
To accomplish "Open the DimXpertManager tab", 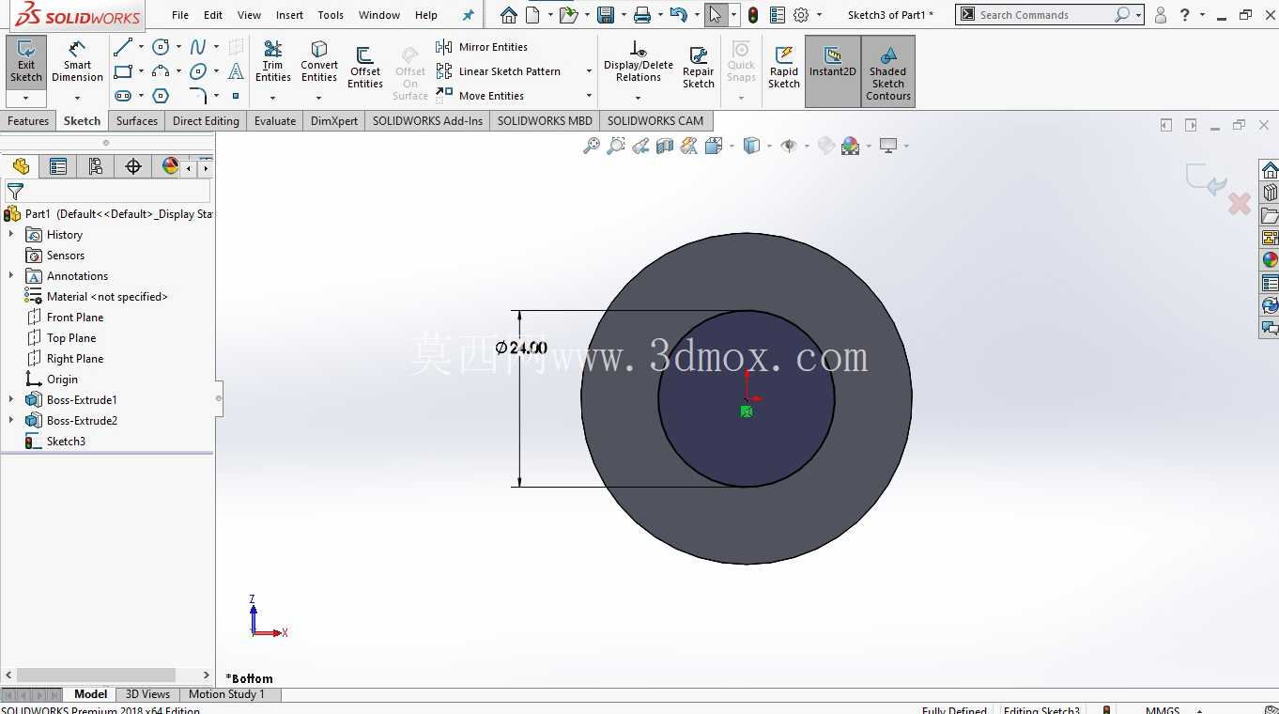I will pos(133,166).
